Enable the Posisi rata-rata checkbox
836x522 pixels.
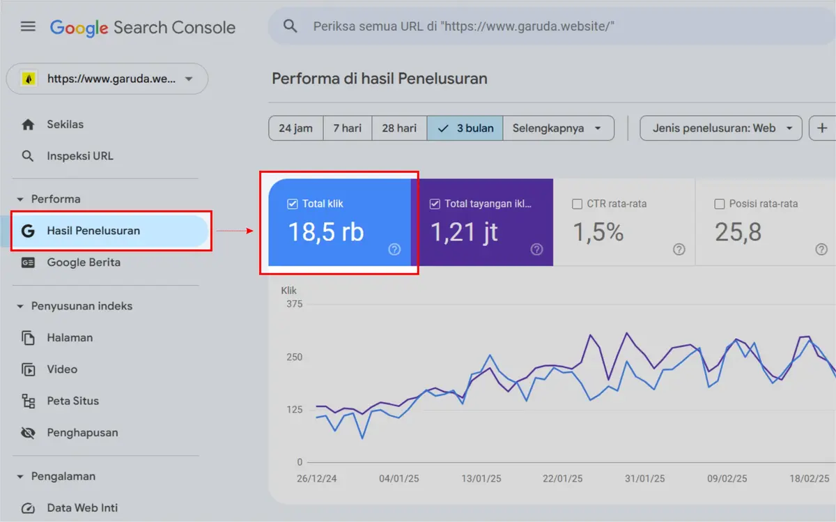coord(720,204)
